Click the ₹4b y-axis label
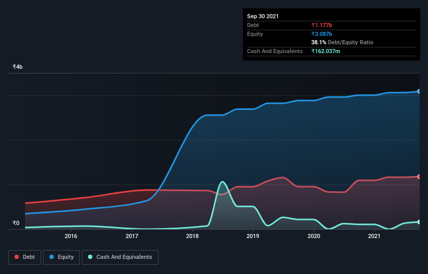 point(18,67)
